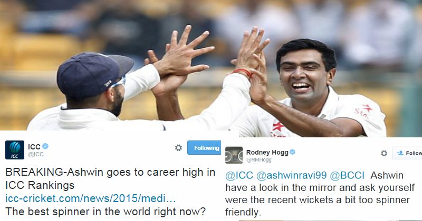The width and height of the screenshot is (422, 221).
Task: Click add-person icon in Follow button
Action: point(400,153)
